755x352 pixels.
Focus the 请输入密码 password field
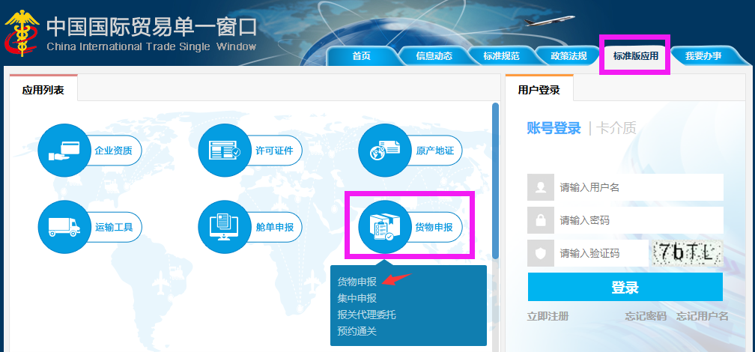tap(638, 220)
